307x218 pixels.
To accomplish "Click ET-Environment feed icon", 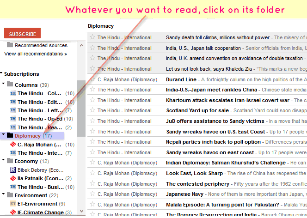I will pos(13,204).
